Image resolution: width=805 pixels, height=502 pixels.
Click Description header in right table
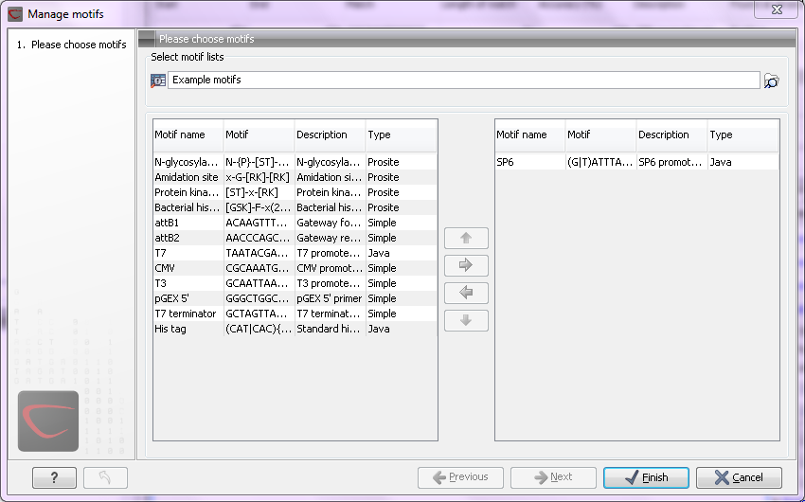click(x=671, y=134)
